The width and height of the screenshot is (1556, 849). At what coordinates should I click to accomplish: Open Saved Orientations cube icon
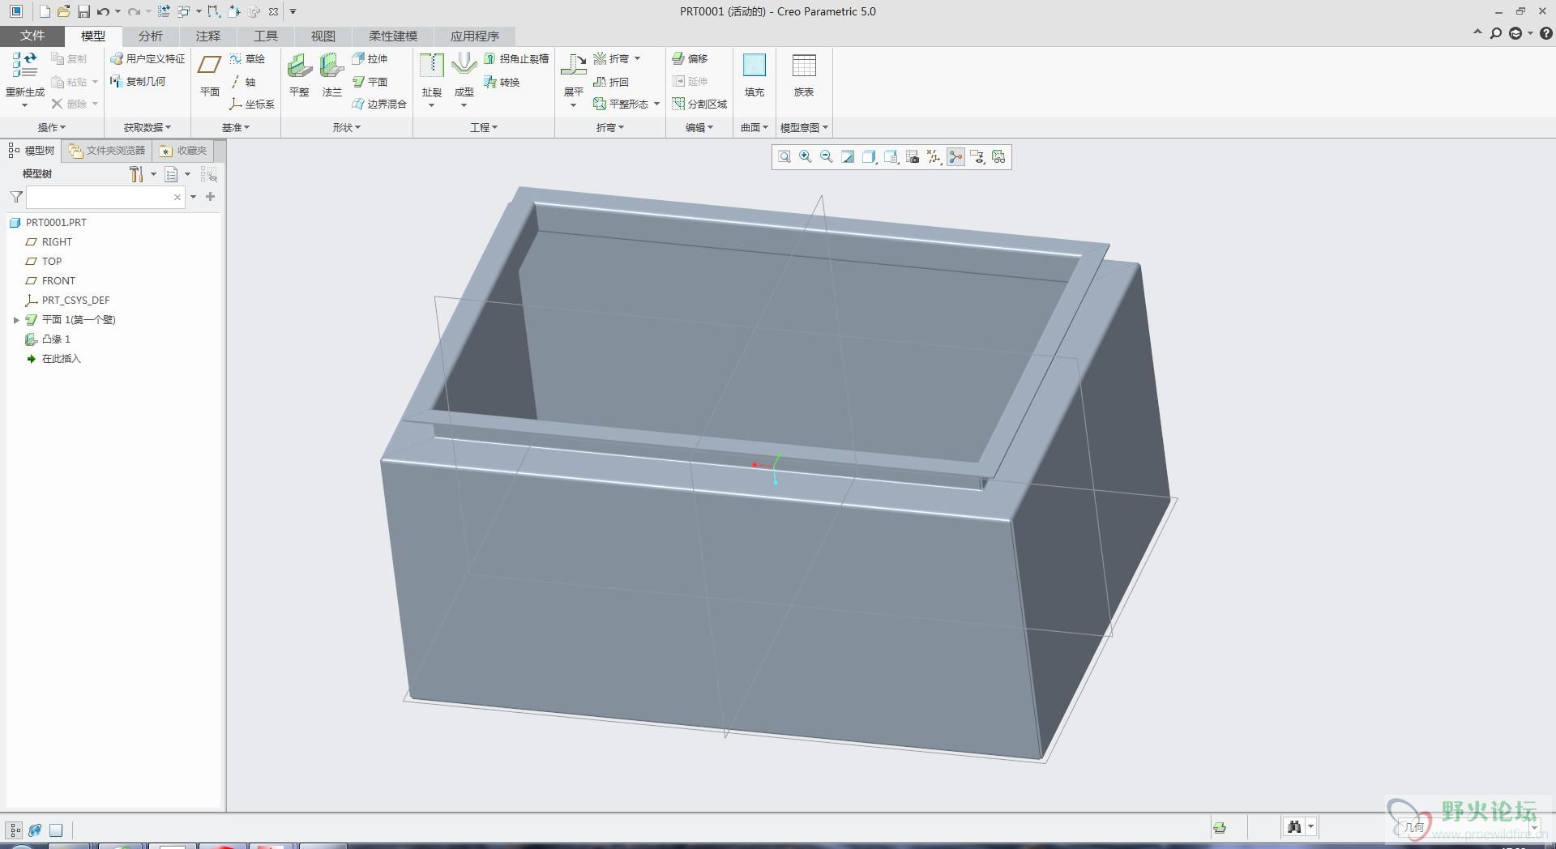pyautogui.click(x=891, y=157)
